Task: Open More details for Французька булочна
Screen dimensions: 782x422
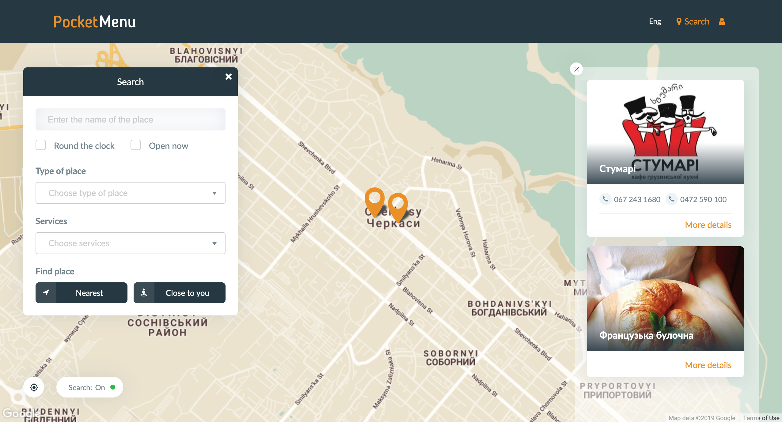Action: tap(708, 365)
